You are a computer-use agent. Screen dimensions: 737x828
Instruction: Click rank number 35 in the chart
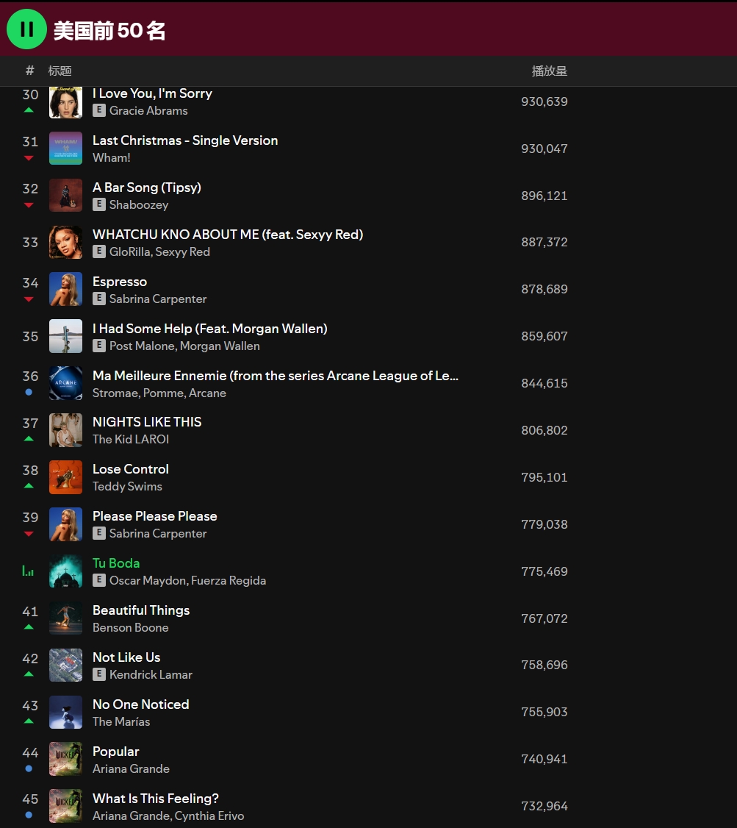click(x=30, y=336)
